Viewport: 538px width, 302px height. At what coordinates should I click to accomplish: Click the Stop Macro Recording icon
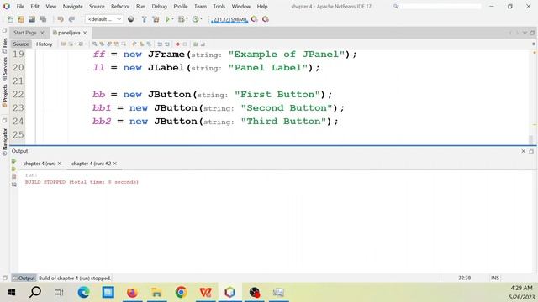tap(185, 44)
